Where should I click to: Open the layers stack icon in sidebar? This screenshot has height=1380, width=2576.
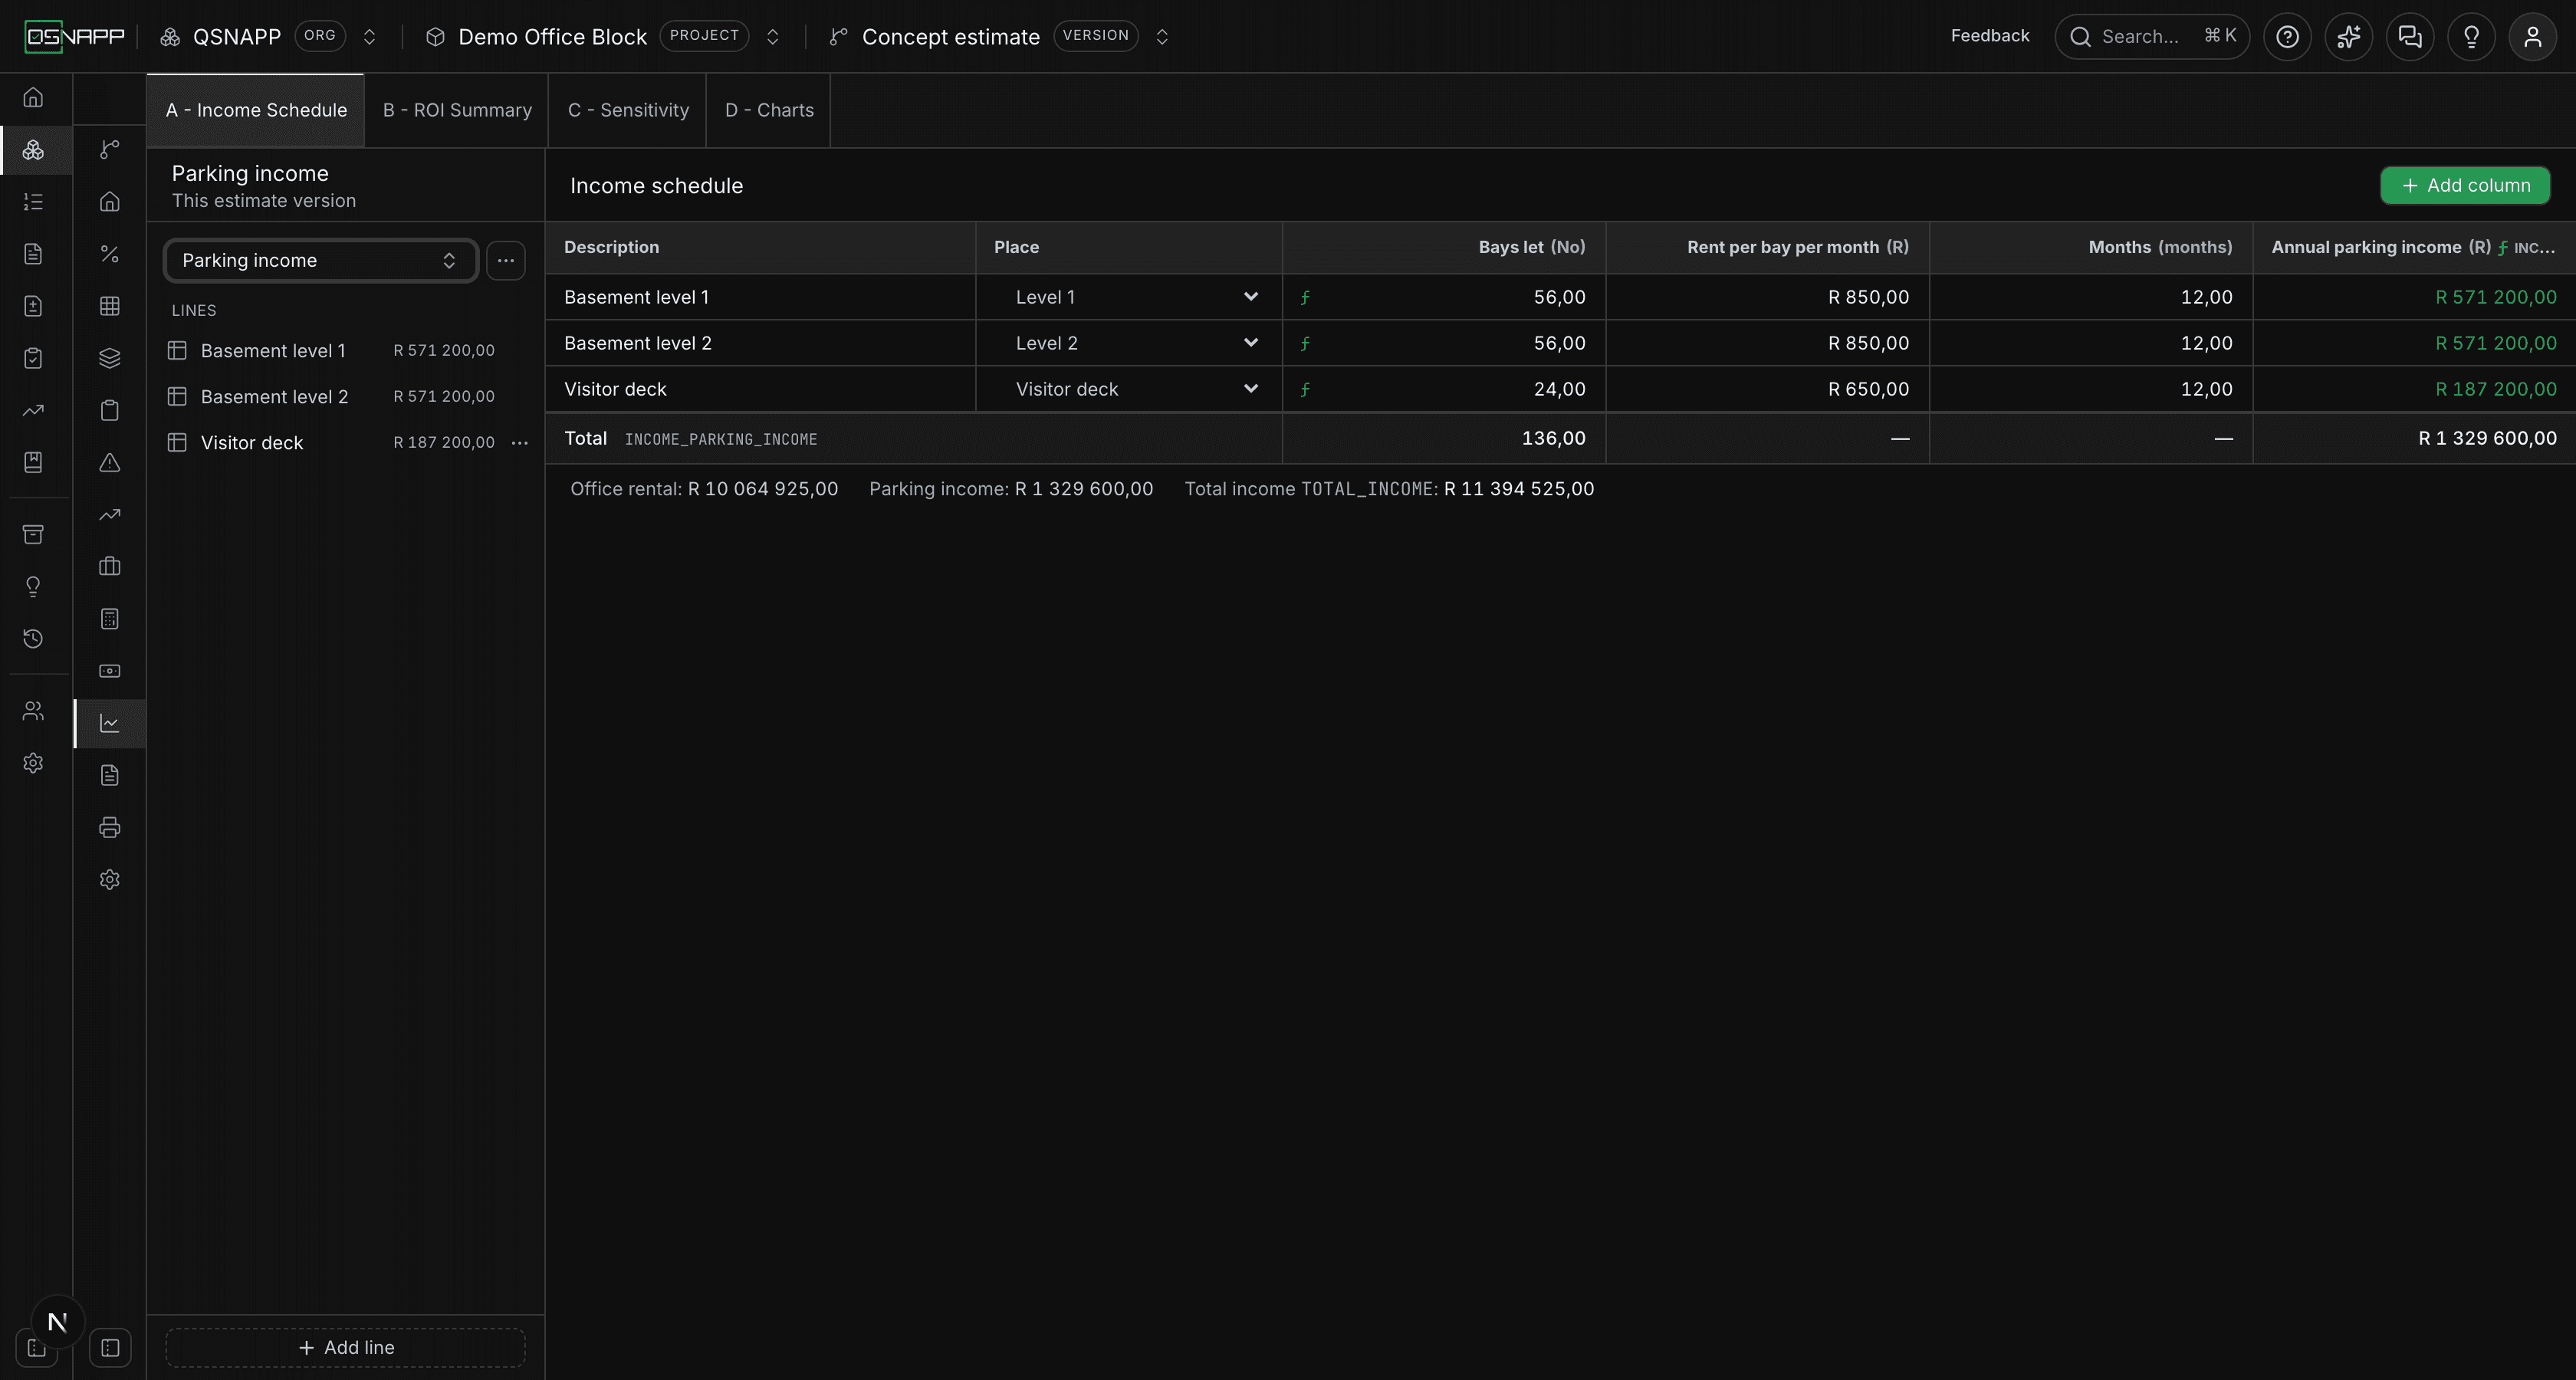[110, 358]
